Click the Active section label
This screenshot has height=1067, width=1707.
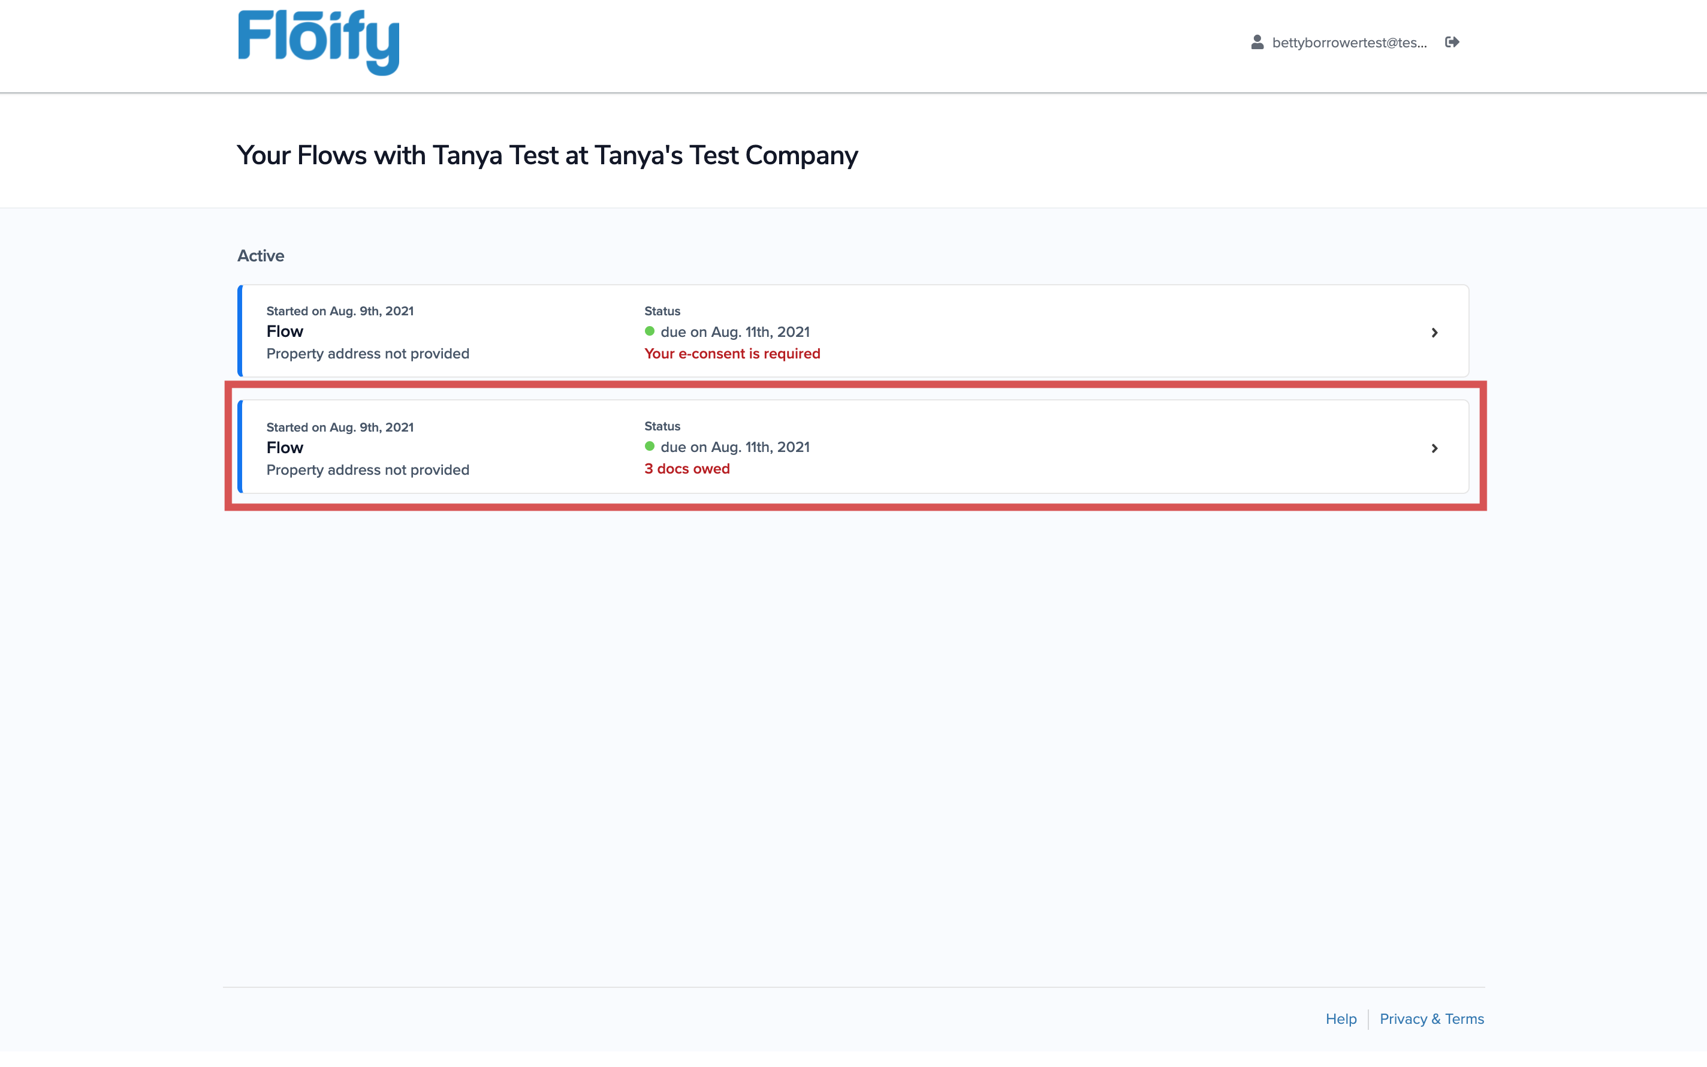click(x=260, y=256)
